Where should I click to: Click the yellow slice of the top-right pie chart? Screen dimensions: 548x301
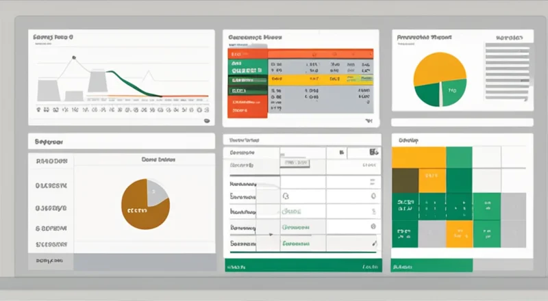pyautogui.click(x=442, y=67)
